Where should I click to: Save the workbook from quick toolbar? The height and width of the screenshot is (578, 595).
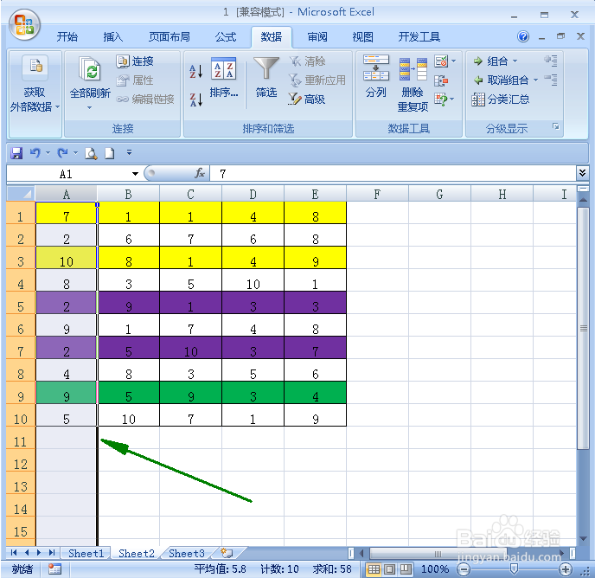[x=16, y=153]
